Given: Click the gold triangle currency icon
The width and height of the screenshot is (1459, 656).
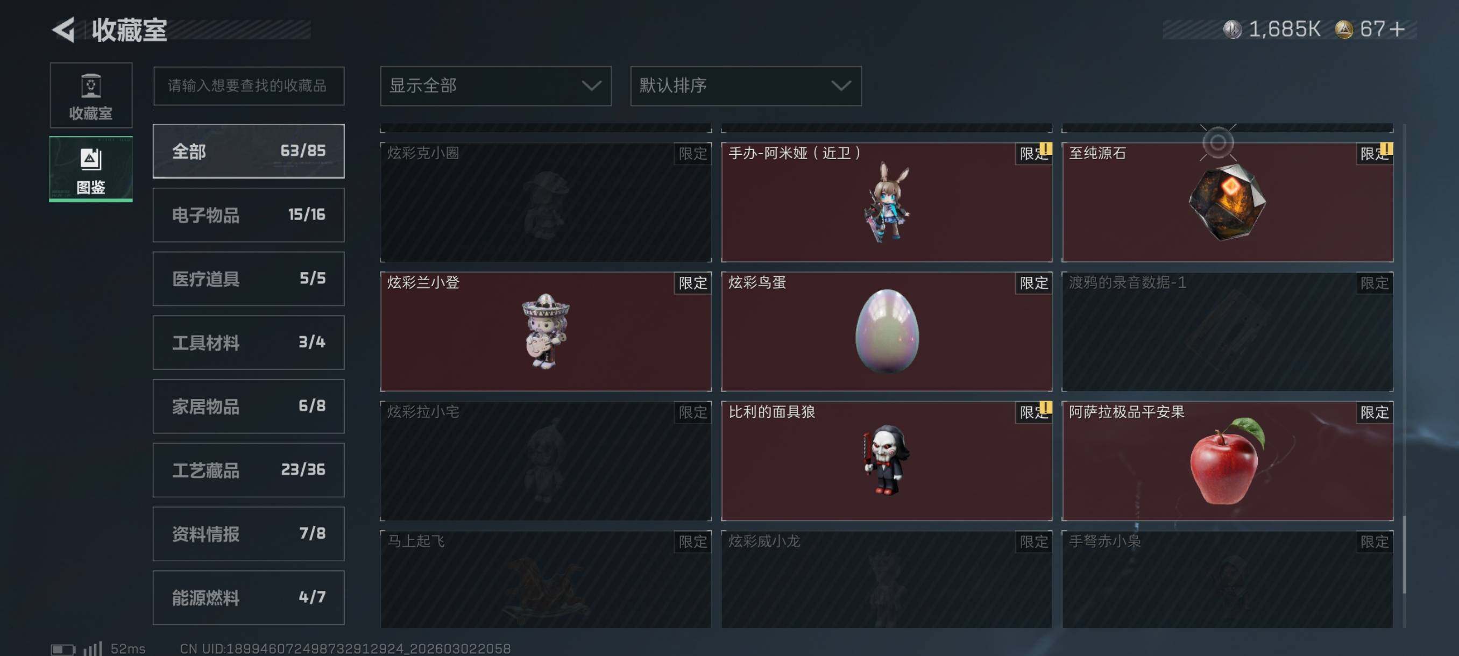Looking at the screenshot, I should [1344, 30].
